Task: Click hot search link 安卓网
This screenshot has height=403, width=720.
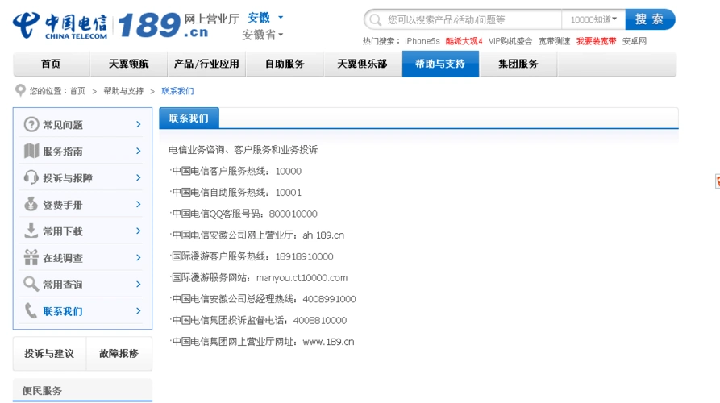Action: point(635,41)
